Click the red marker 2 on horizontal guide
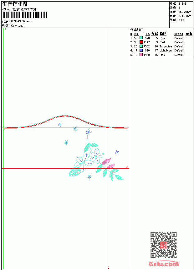Viewport: 194px width, 270px height. 127,167
